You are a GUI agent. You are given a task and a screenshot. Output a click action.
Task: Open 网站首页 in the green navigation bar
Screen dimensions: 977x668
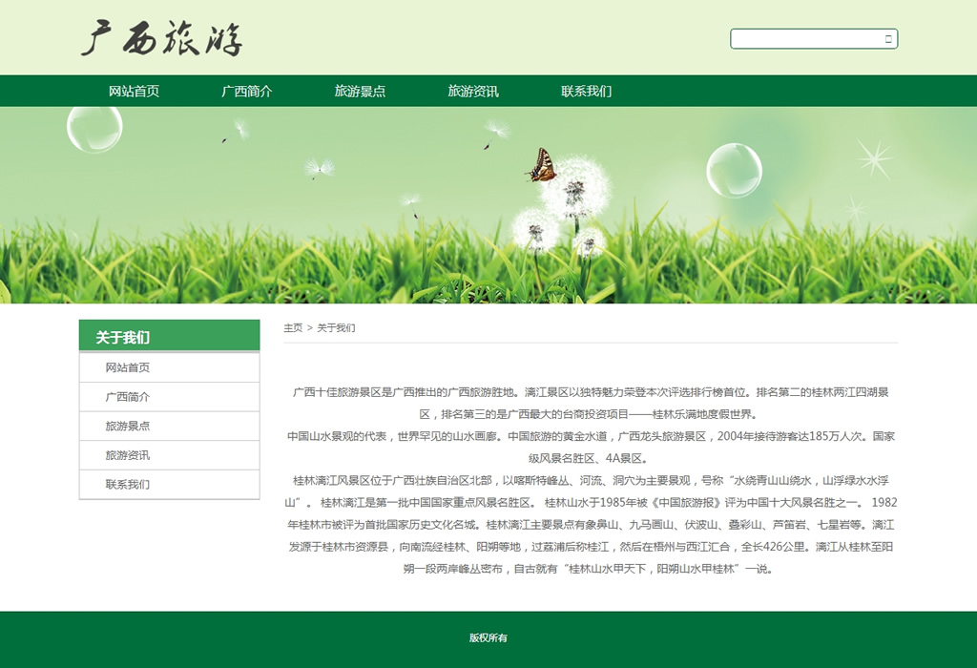134,92
